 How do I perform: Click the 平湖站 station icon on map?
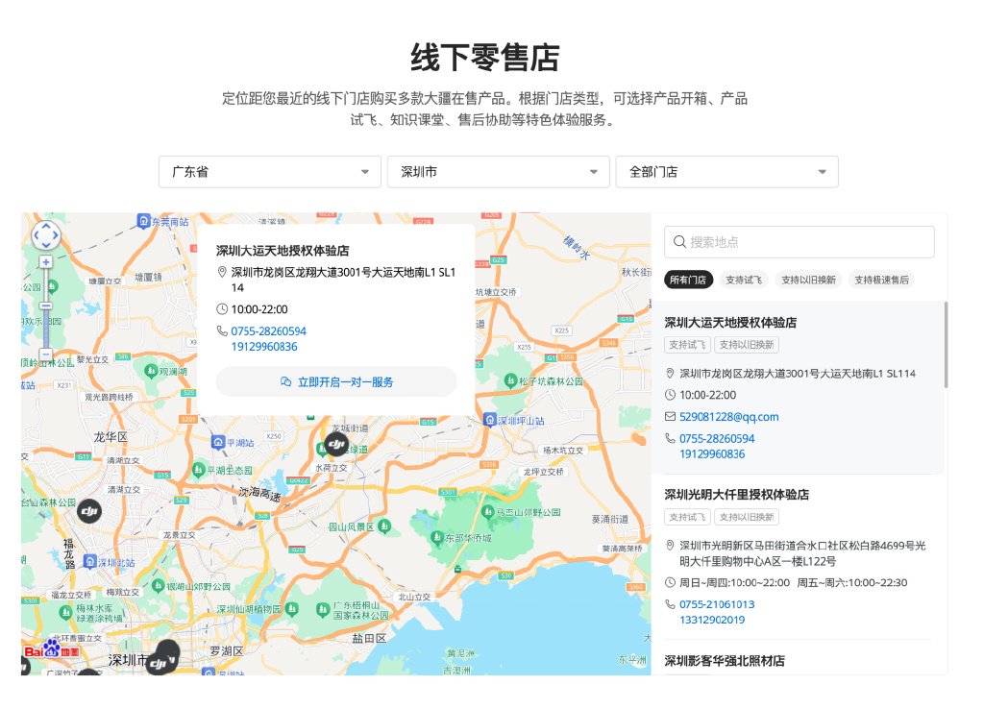pyautogui.click(x=218, y=442)
